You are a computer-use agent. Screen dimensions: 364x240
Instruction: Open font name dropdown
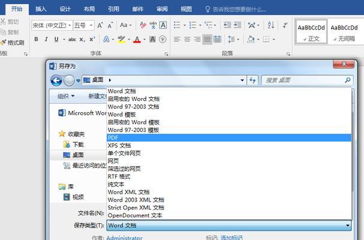(x=69, y=25)
